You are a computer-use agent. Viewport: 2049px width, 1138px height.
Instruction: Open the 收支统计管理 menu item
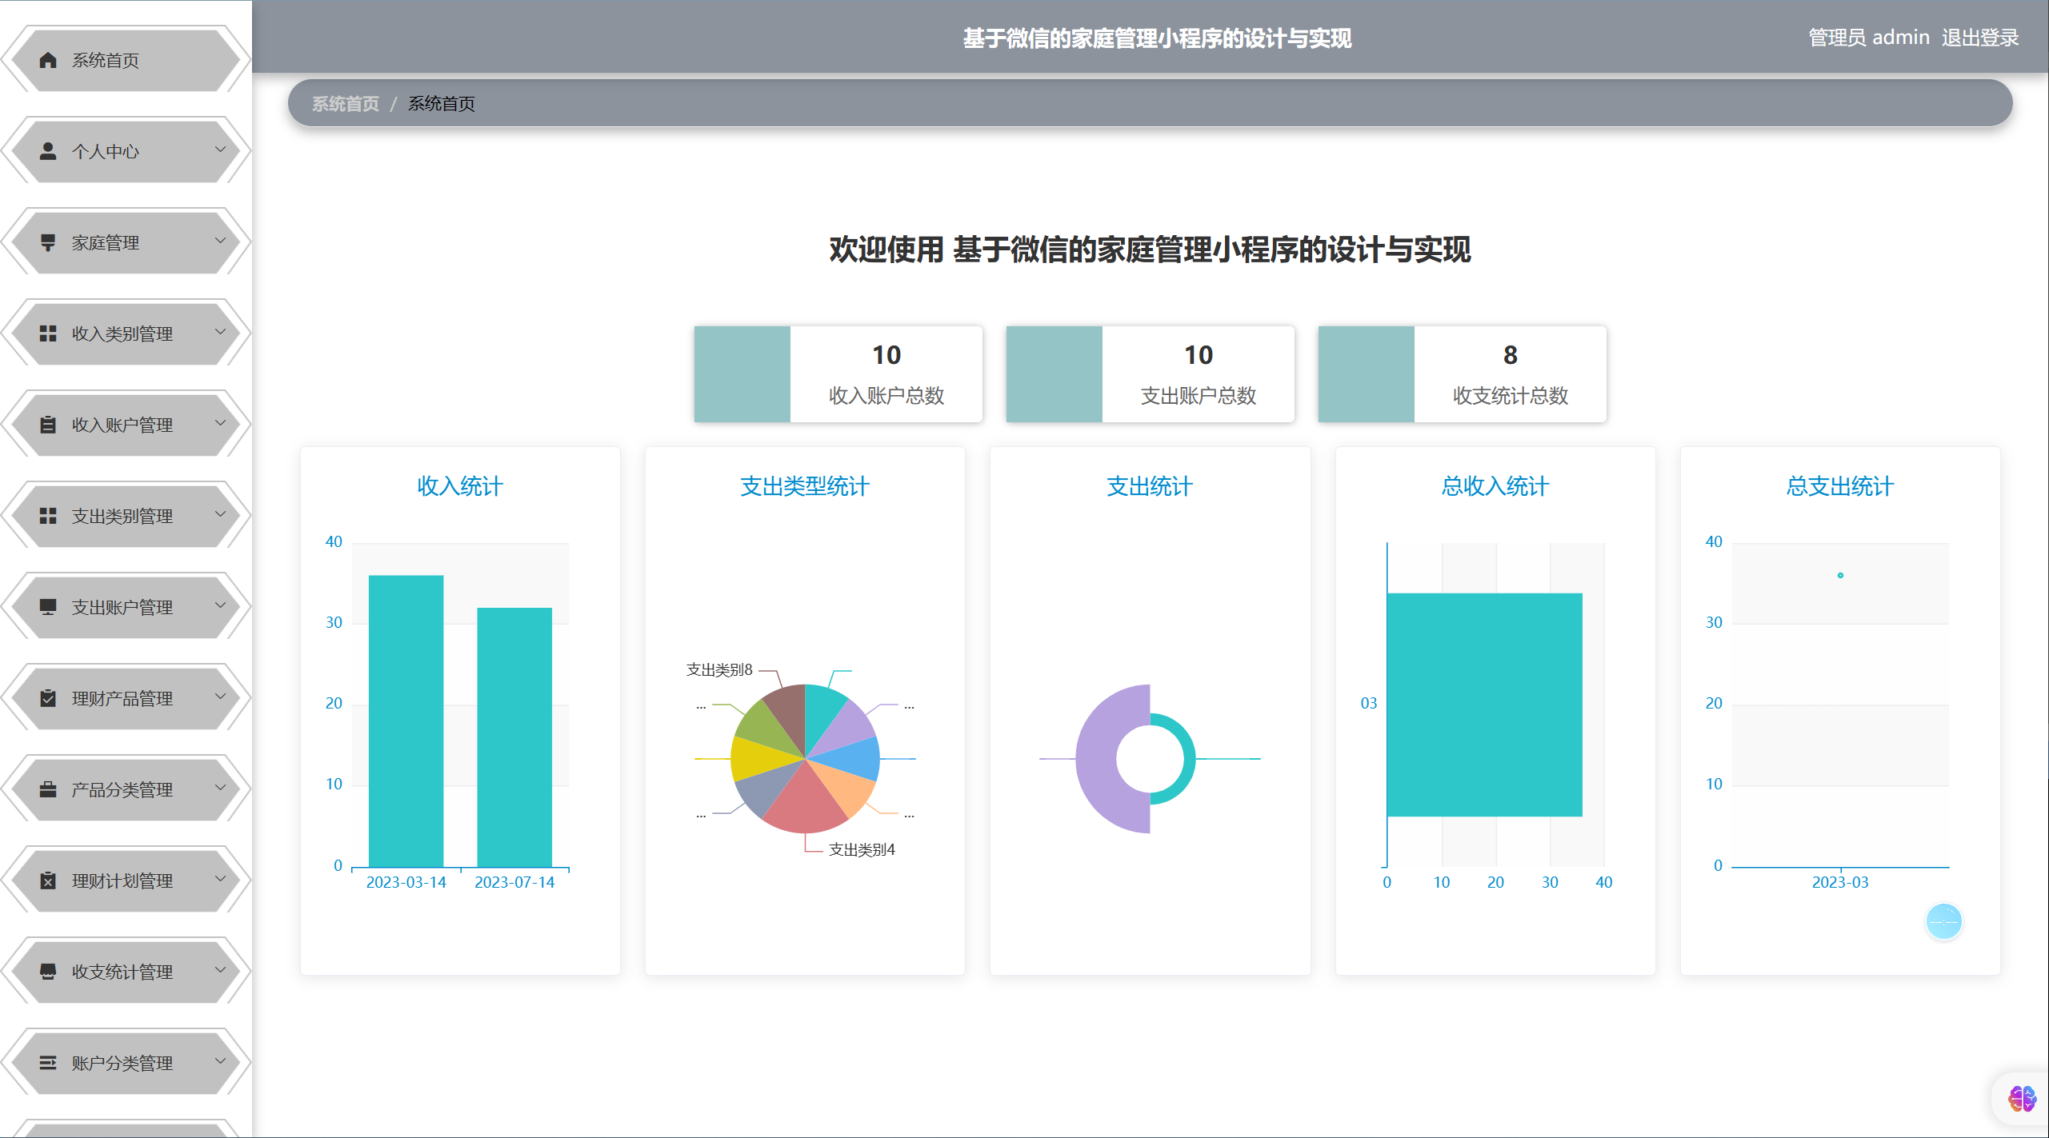[122, 972]
